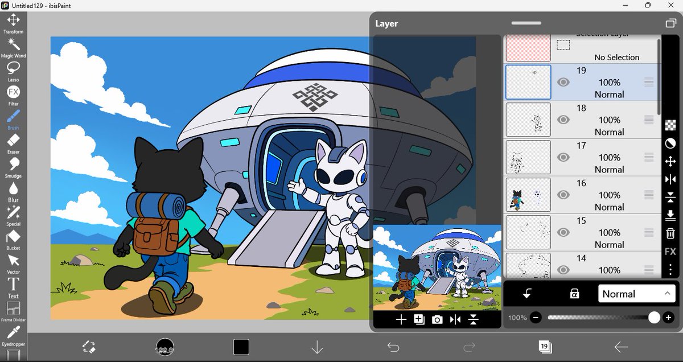The height and width of the screenshot is (362, 683).
Task: Select the Vector tool
Action: coord(13,264)
